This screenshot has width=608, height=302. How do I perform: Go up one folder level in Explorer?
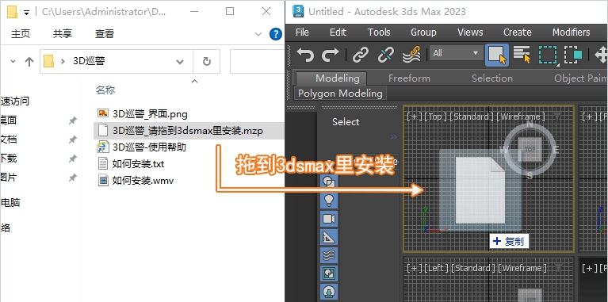(29, 61)
